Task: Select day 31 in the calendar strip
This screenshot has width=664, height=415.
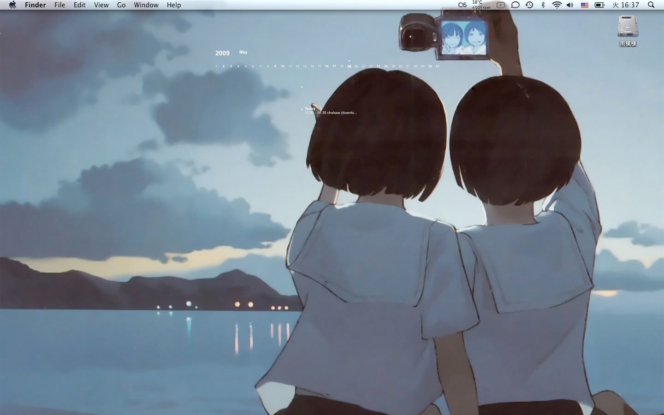Action: pyautogui.click(x=438, y=66)
